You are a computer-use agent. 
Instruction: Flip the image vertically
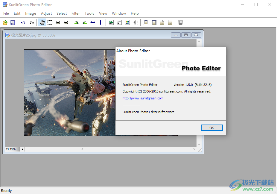coord(101,22)
